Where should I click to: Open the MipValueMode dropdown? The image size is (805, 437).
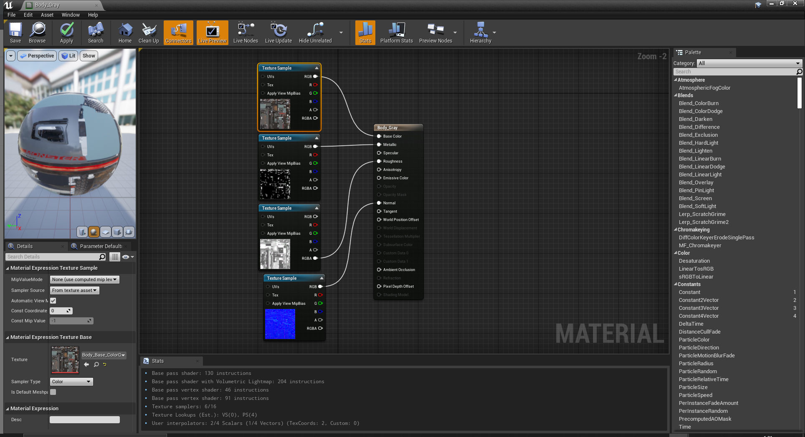click(x=85, y=279)
